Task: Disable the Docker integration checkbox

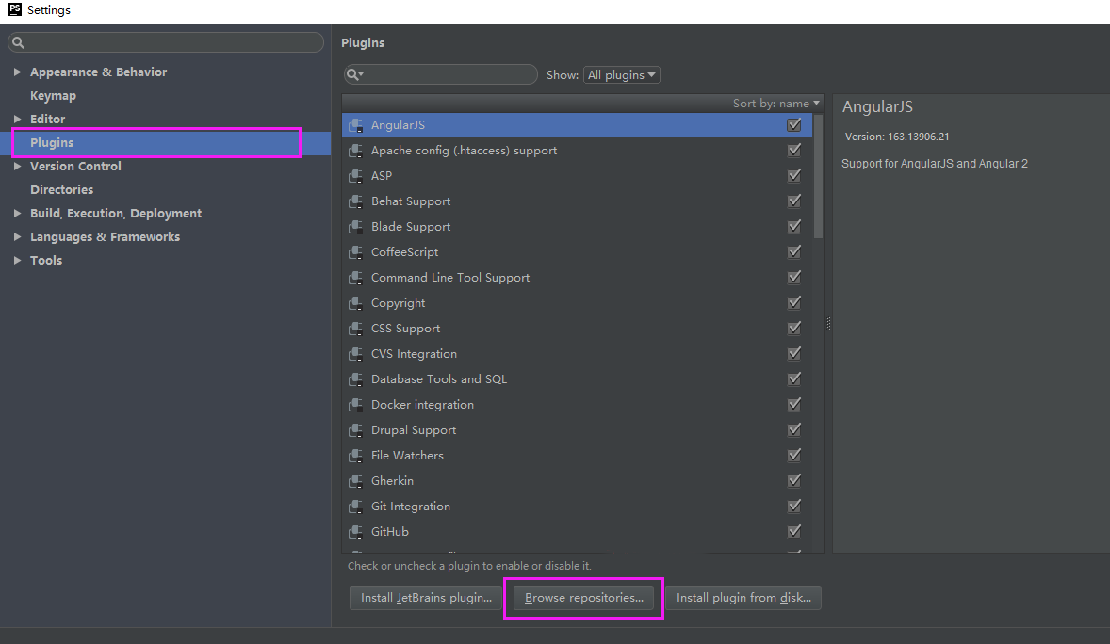Action: 794,404
